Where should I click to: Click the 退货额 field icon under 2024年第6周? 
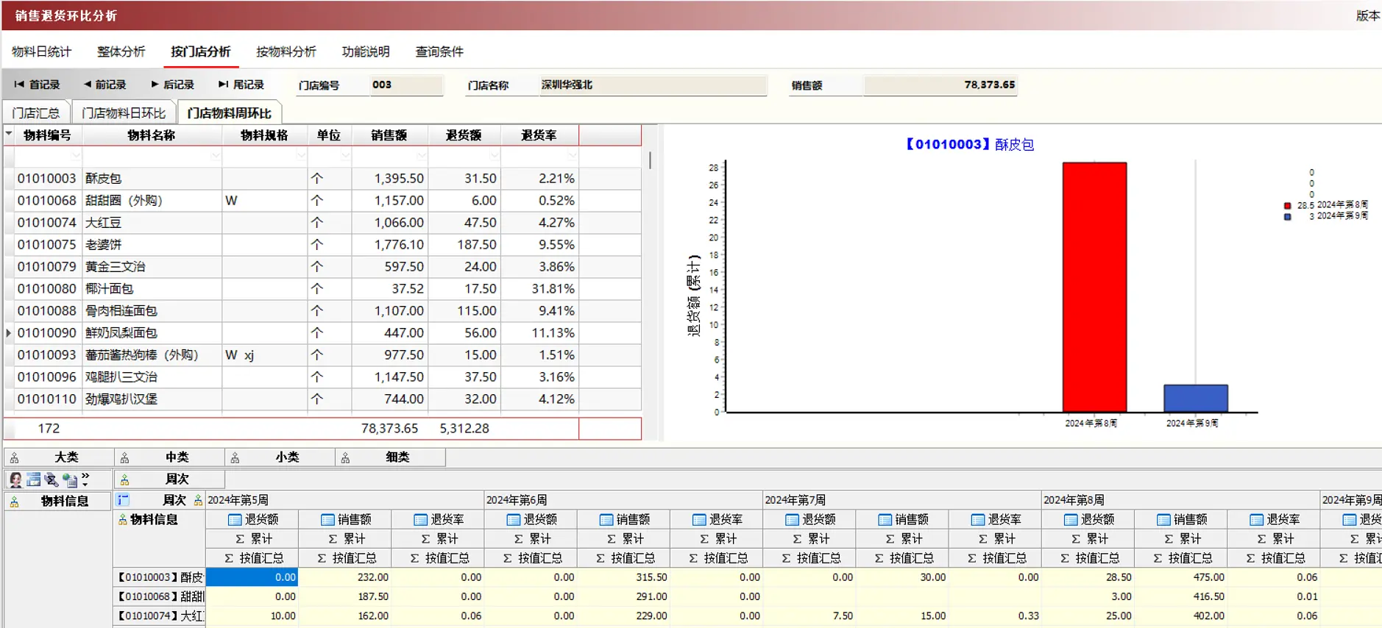point(514,520)
